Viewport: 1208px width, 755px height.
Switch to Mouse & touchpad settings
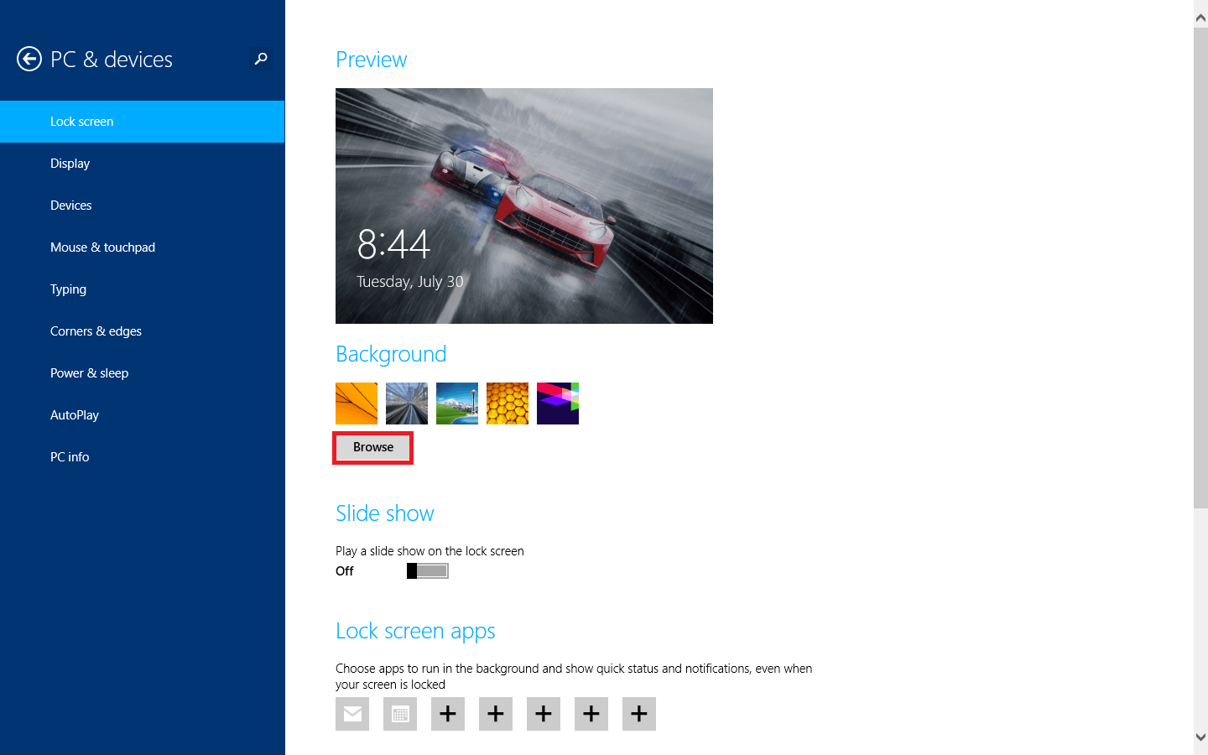click(102, 247)
